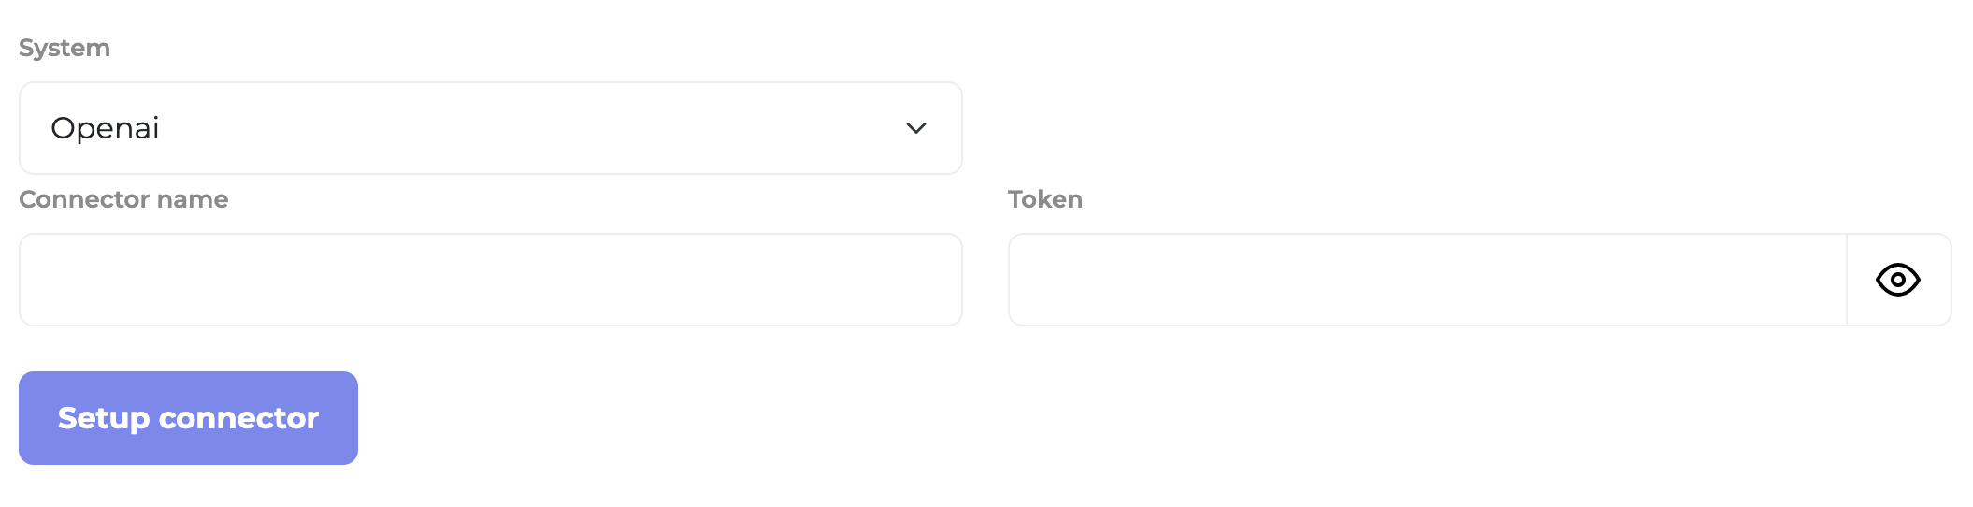The width and height of the screenshot is (1973, 507).
Task: Click the eye icon beside Token field
Action: 1897,280
